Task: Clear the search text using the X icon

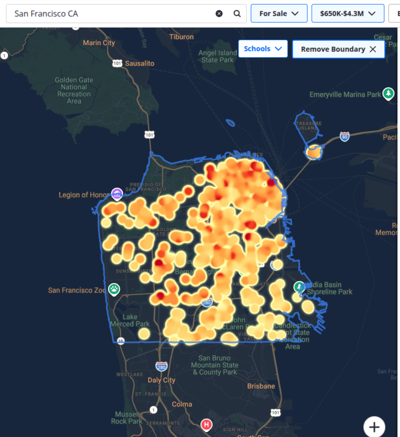Action: point(219,13)
